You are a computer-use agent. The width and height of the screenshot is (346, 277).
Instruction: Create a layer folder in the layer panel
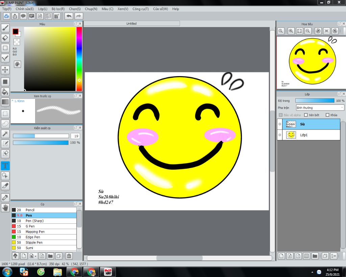315,256
